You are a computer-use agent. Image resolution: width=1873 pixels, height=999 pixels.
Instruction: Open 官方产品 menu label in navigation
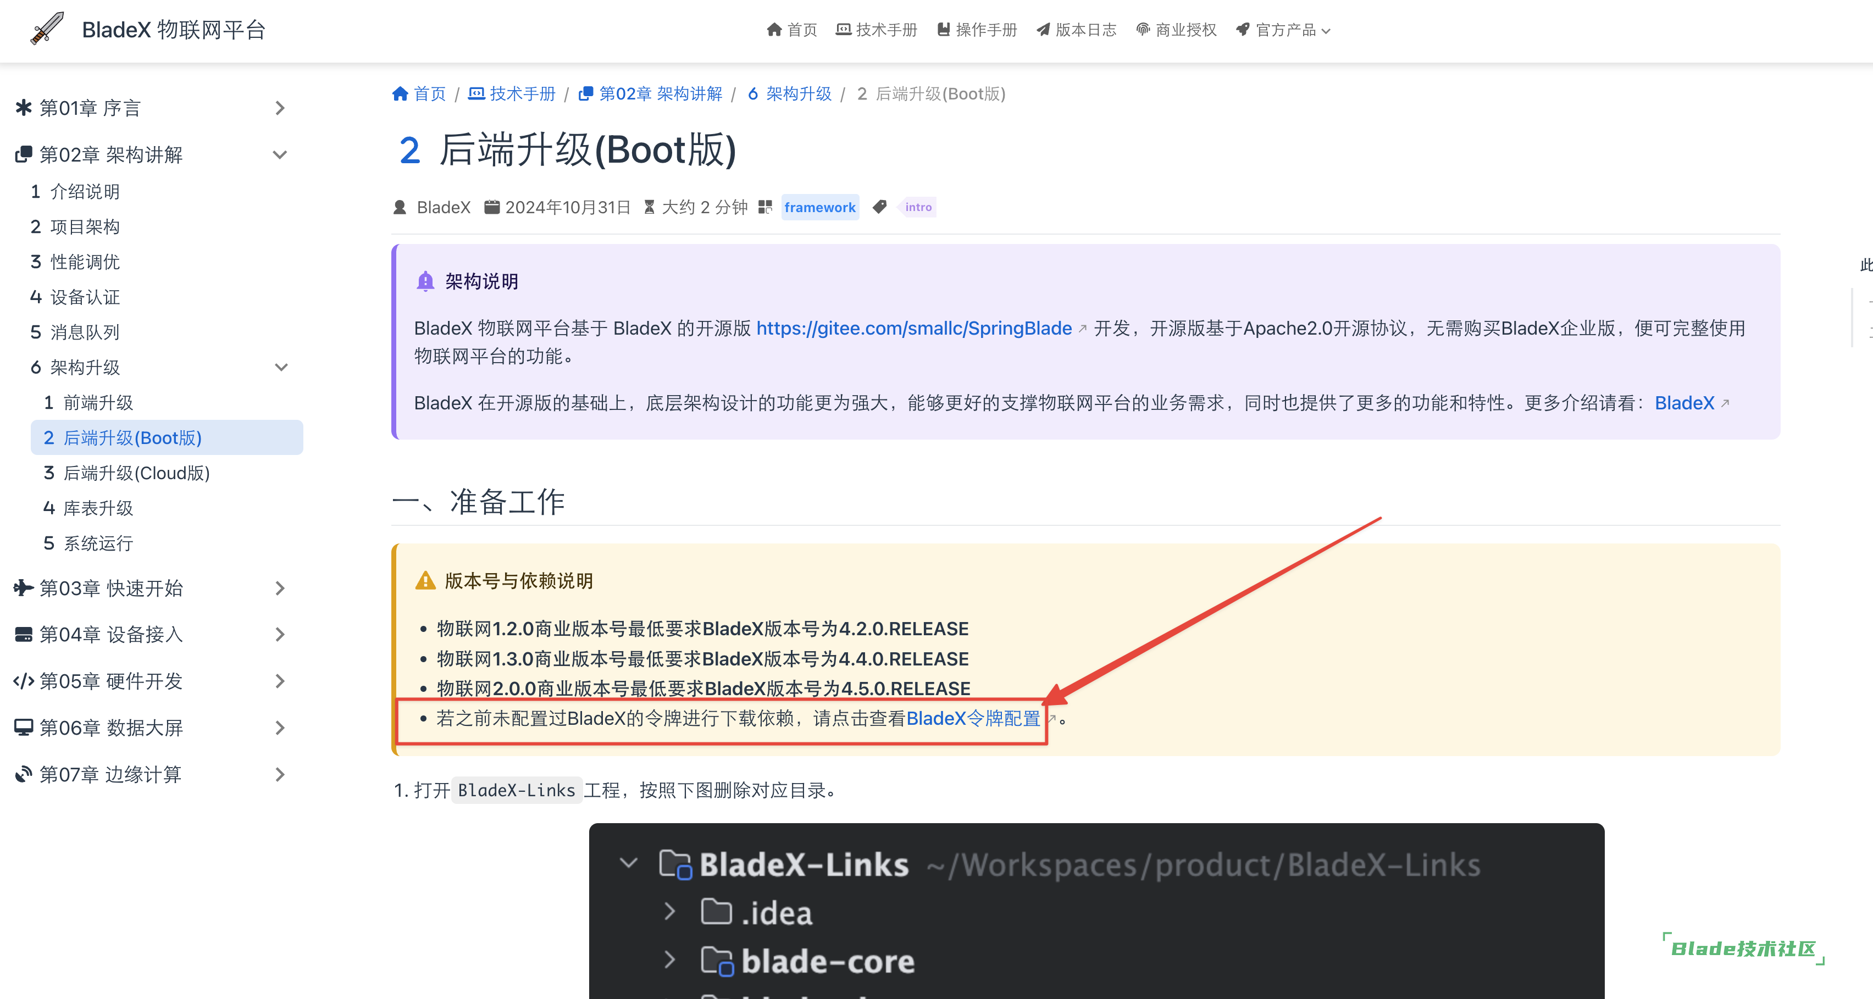[x=1285, y=30]
